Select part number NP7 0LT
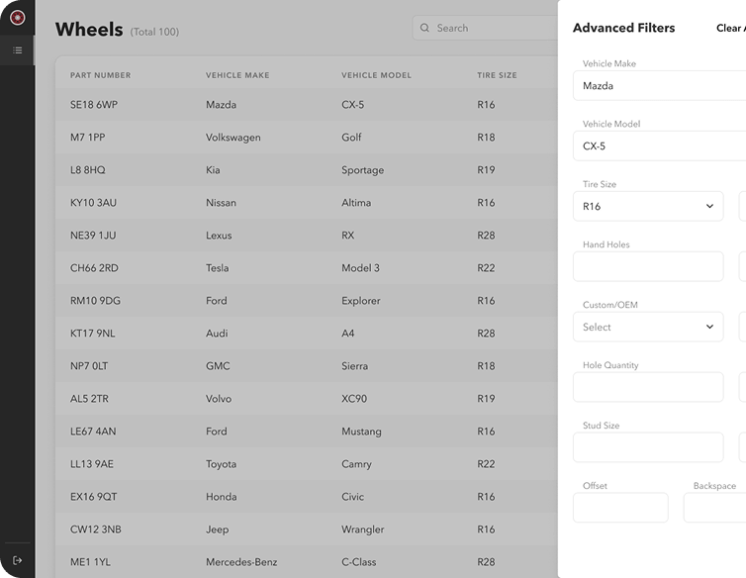746x578 pixels. 89,366
